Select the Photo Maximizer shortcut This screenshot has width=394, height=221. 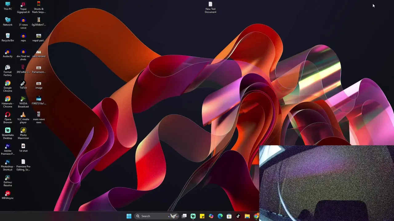(x=23, y=134)
